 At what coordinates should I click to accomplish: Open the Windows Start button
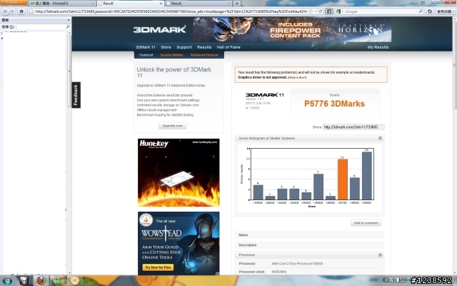tap(6, 281)
